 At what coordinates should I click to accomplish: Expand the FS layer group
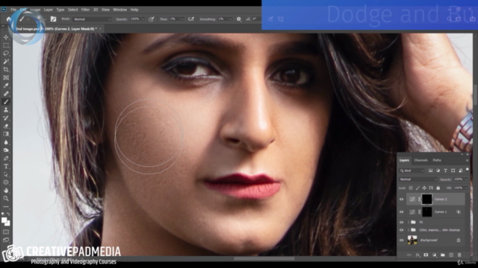click(409, 223)
